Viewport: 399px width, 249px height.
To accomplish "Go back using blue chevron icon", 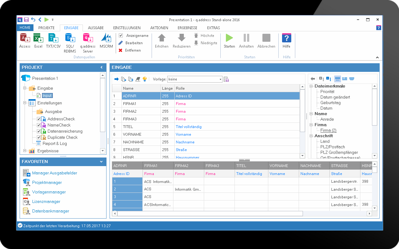I will pos(40,20).
